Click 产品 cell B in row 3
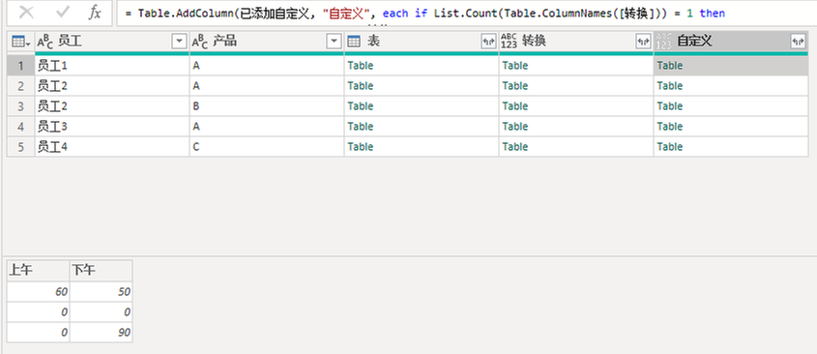Viewport: 817px width, 354px height. 267,106
